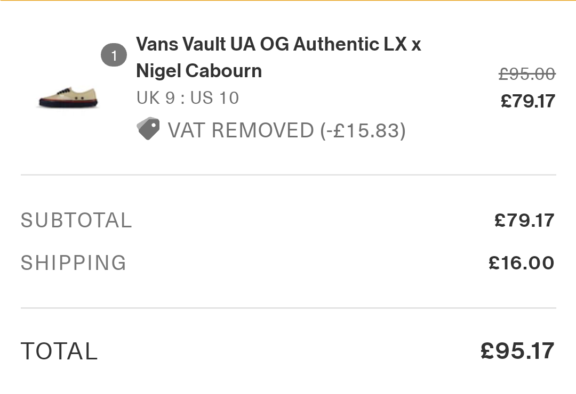Screen dimensions: 576x394
Task: Click the £95.17 order total
Action: coord(517,351)
